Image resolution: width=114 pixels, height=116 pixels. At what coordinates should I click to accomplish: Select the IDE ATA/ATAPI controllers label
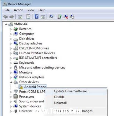coord(38,58)
